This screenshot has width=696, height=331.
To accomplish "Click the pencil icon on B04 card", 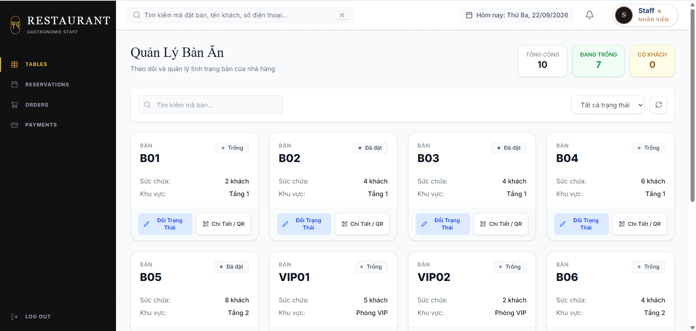I will pos(563,224).
